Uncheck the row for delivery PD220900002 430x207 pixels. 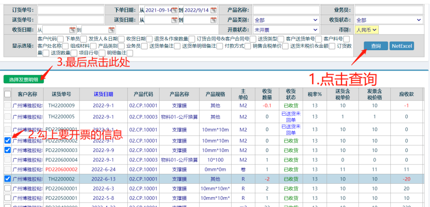[x=7, y=140]
